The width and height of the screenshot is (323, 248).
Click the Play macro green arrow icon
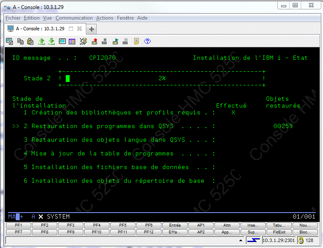tap(115, 41)
